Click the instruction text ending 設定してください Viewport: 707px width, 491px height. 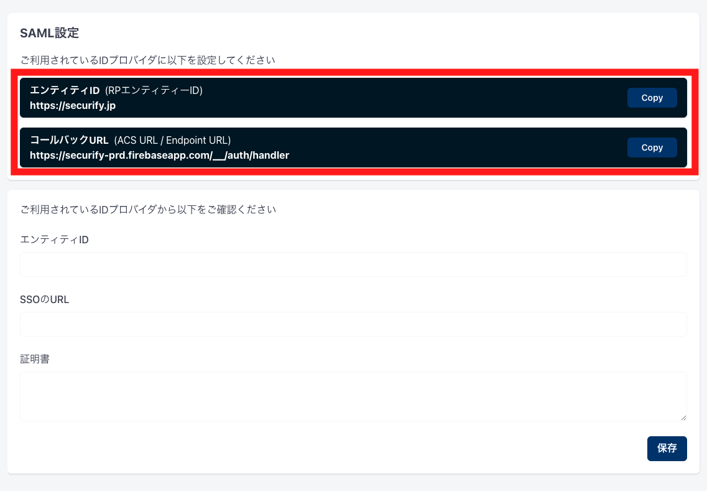point(148,60)
